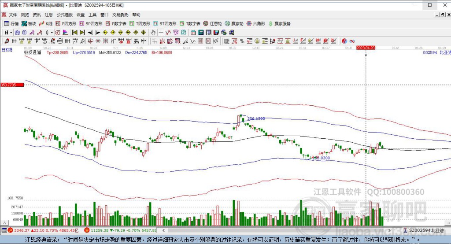Activate the crosshair cursor tool
The height and width of the screenshot is (244, 451).
[161, 32]
